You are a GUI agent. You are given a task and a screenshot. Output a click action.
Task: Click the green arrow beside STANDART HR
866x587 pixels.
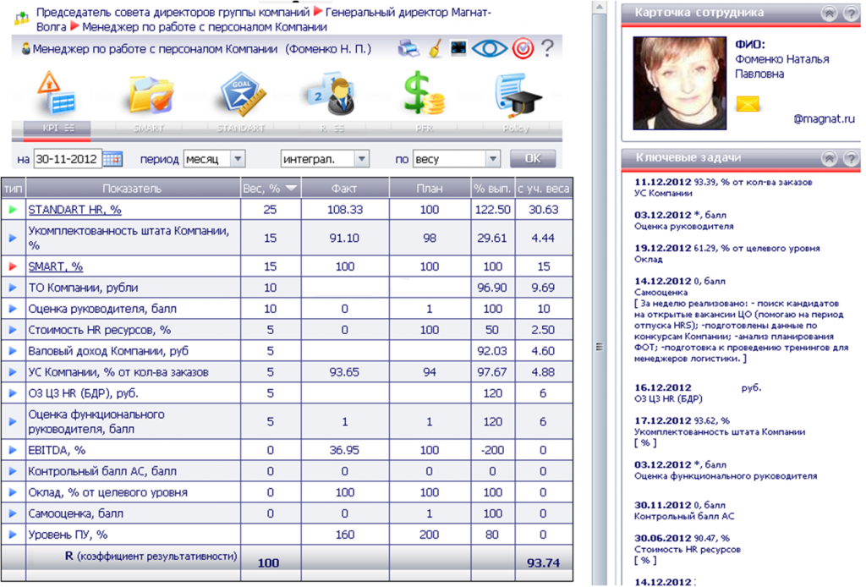(x=13, y=210)
